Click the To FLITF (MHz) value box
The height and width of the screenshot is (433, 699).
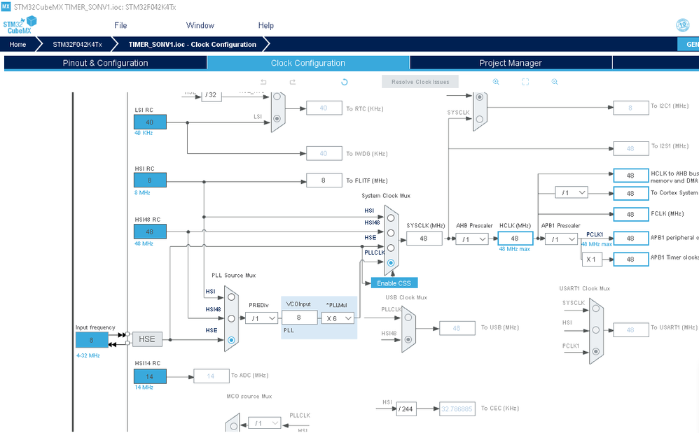click(x=324, y=180)
